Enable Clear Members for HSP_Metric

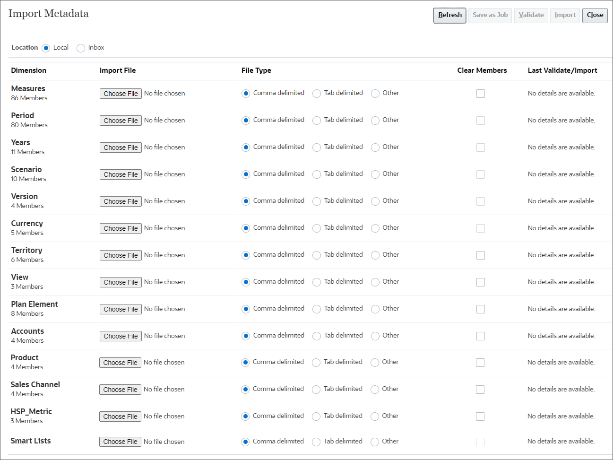[481, 417]
